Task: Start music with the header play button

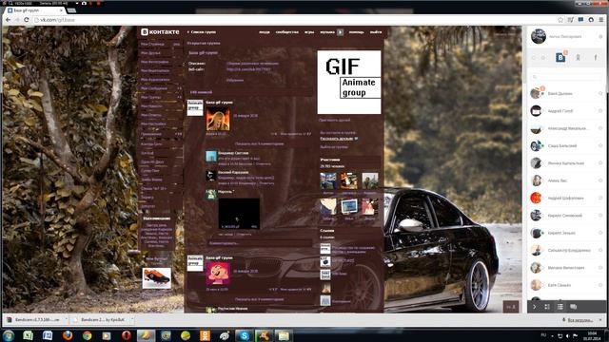Action: [x=340, y=32]
